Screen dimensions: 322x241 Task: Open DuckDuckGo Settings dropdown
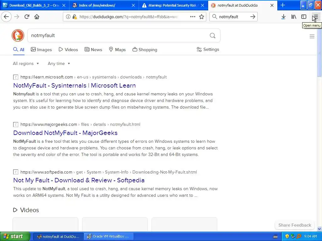click(x=208, y=49)
